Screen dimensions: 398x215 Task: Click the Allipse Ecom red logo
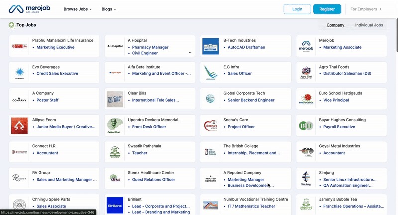(19, 126)
